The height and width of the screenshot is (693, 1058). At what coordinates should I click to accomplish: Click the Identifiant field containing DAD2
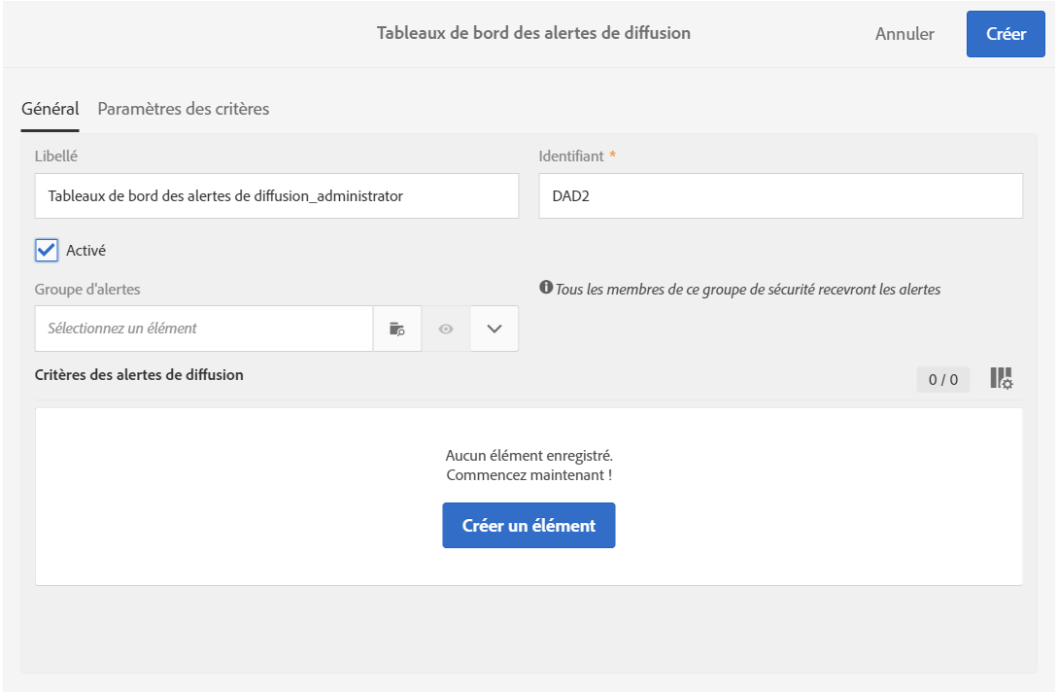(x=780, y=196)
